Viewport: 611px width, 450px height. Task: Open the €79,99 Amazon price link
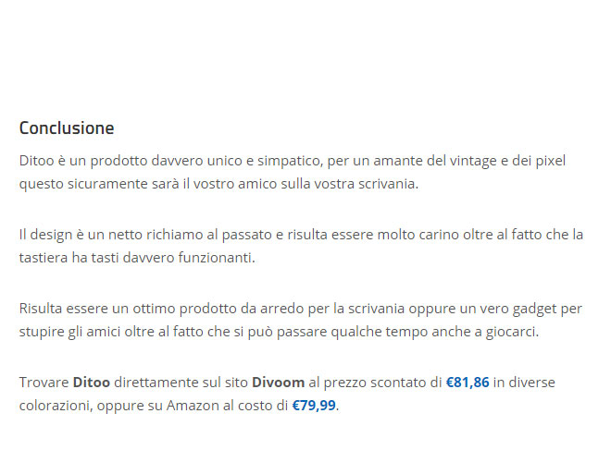[314, 405]
